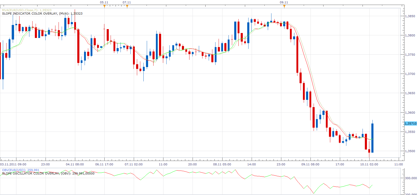Select the OBV(EUR/USD) indicator label
This screenshot has width=419, height=195.
[21, 170]
